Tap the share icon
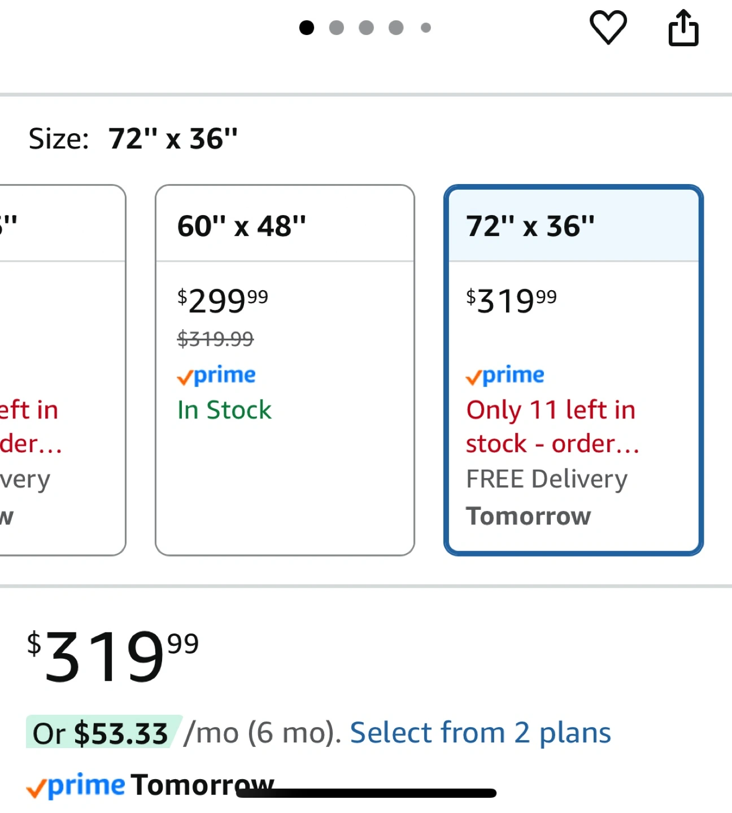Image resolution: width=732 pixels, height=813 pixels. point(683,27)
